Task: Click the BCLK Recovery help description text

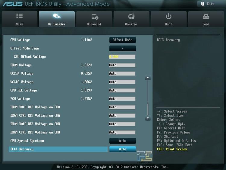Action: tap(168, 40)
